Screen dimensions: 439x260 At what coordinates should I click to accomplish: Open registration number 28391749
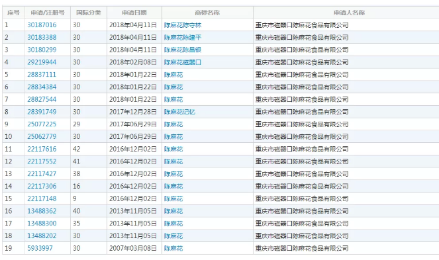tap(42, 112)
